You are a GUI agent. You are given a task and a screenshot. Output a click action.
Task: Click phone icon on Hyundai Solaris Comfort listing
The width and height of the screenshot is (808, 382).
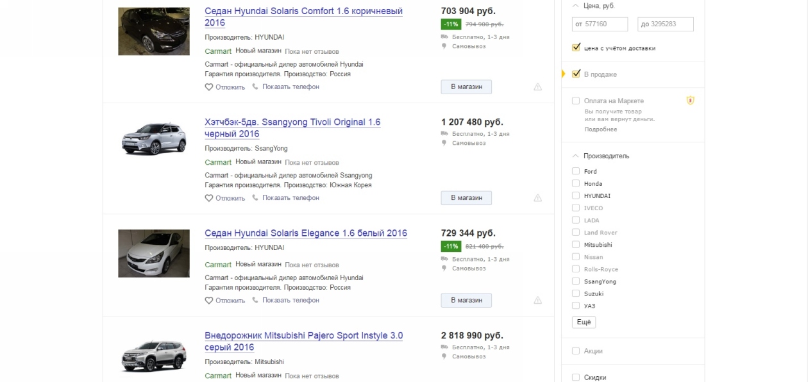(x=255, y=87)
